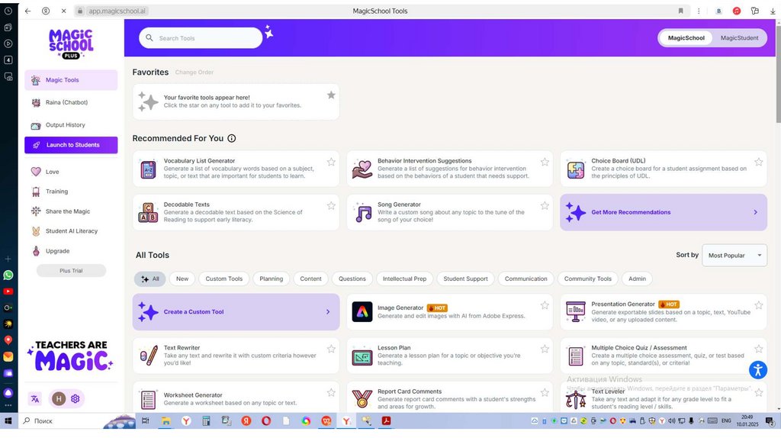
Task: Select the Vocabulary List Generator icon
Action: [148, 169]
